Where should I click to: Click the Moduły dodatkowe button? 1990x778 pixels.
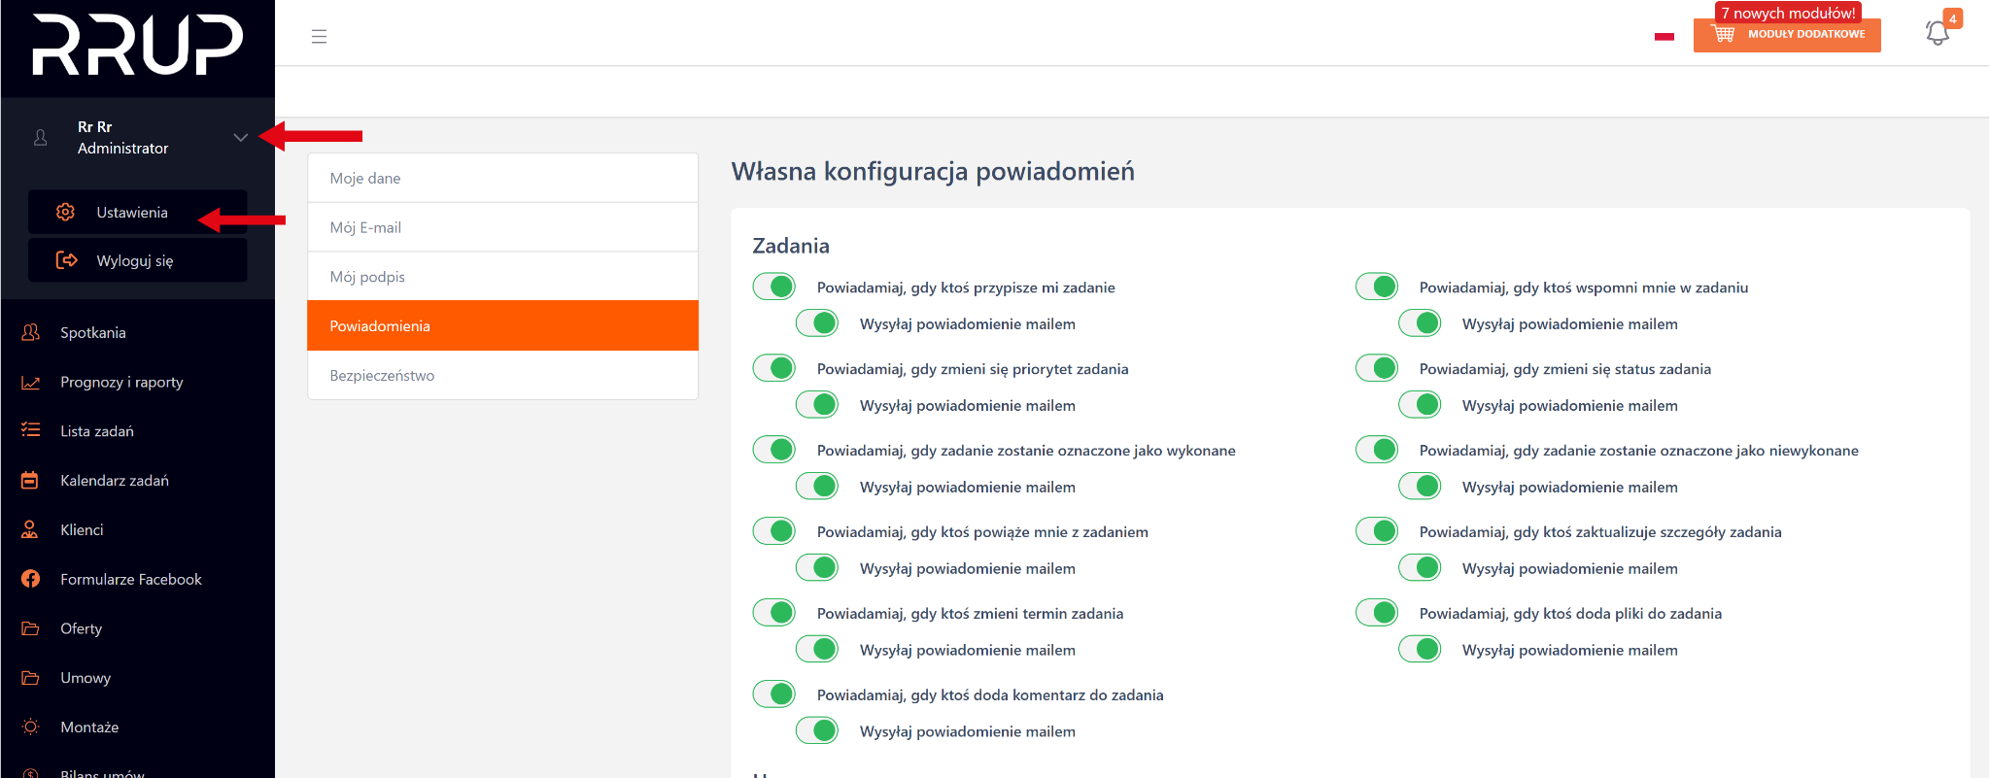click(1787, 35)
